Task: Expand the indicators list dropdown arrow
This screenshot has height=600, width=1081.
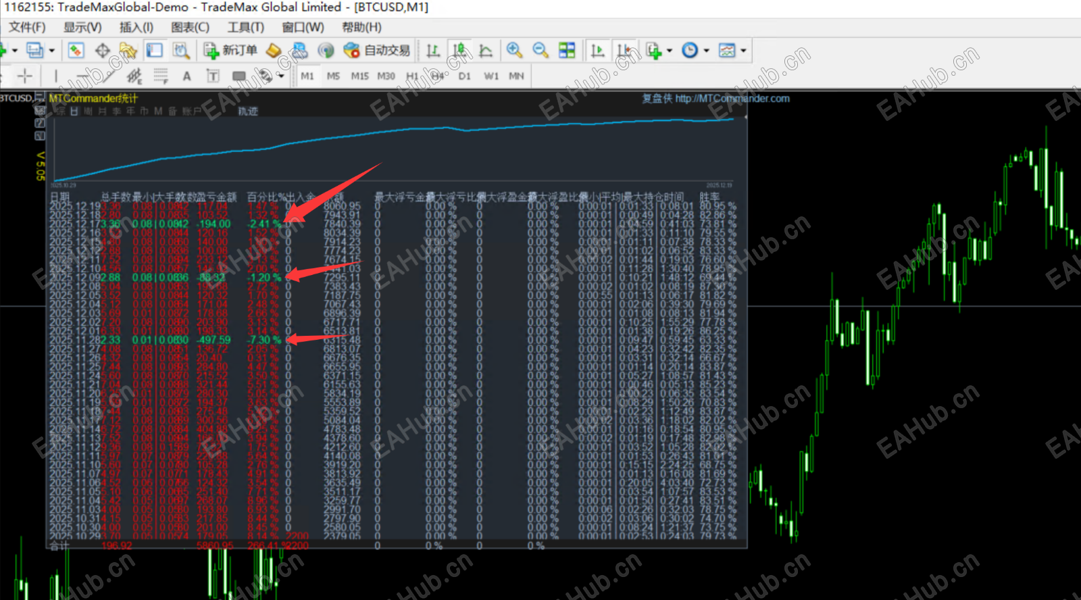Action: pos(670,51)
